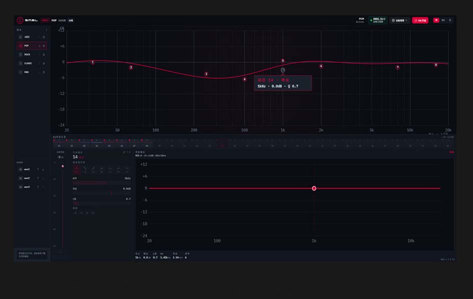Click the S.M.S.L home logo icon
The height and width of the screenshot is (299, 473).
coord(20,20)
